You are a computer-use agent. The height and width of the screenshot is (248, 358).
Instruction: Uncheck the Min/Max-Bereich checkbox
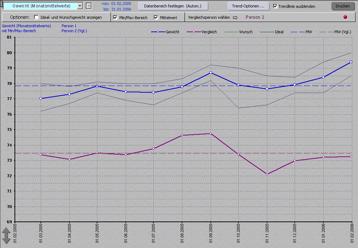(x=115, y=17)
